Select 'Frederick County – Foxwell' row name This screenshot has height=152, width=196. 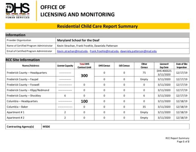[23, 85]
